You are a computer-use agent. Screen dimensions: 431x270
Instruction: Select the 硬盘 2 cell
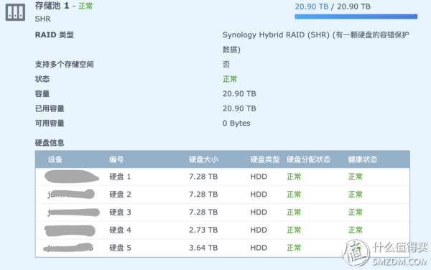[120, 195]
